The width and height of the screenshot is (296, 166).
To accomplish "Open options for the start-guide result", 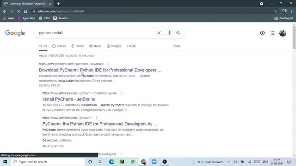I will (x=122, y=154).
